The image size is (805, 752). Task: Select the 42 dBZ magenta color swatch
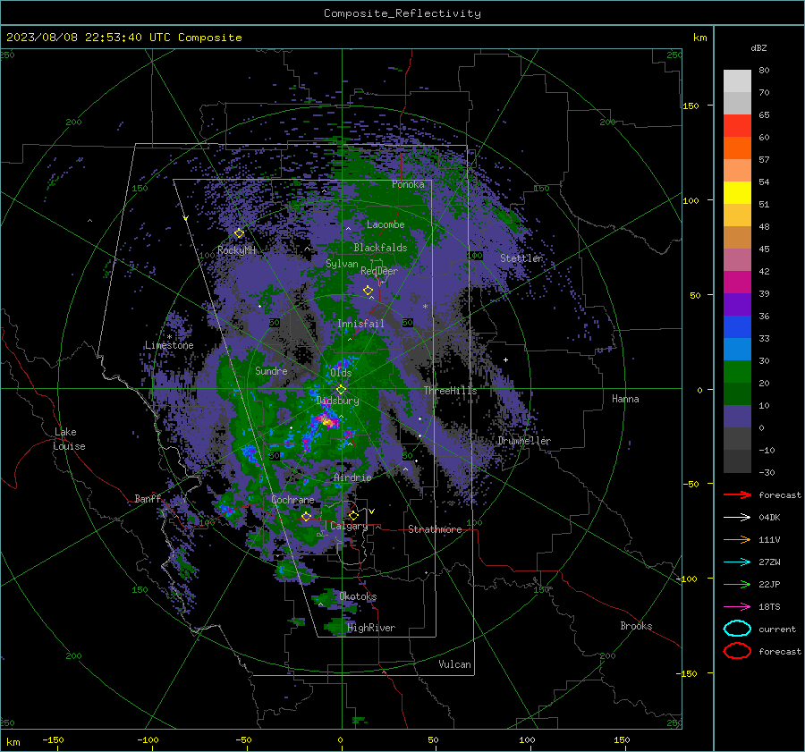(737, 282)
